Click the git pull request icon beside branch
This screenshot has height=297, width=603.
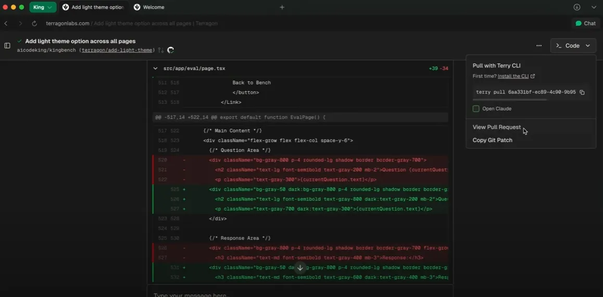(161, 50)
